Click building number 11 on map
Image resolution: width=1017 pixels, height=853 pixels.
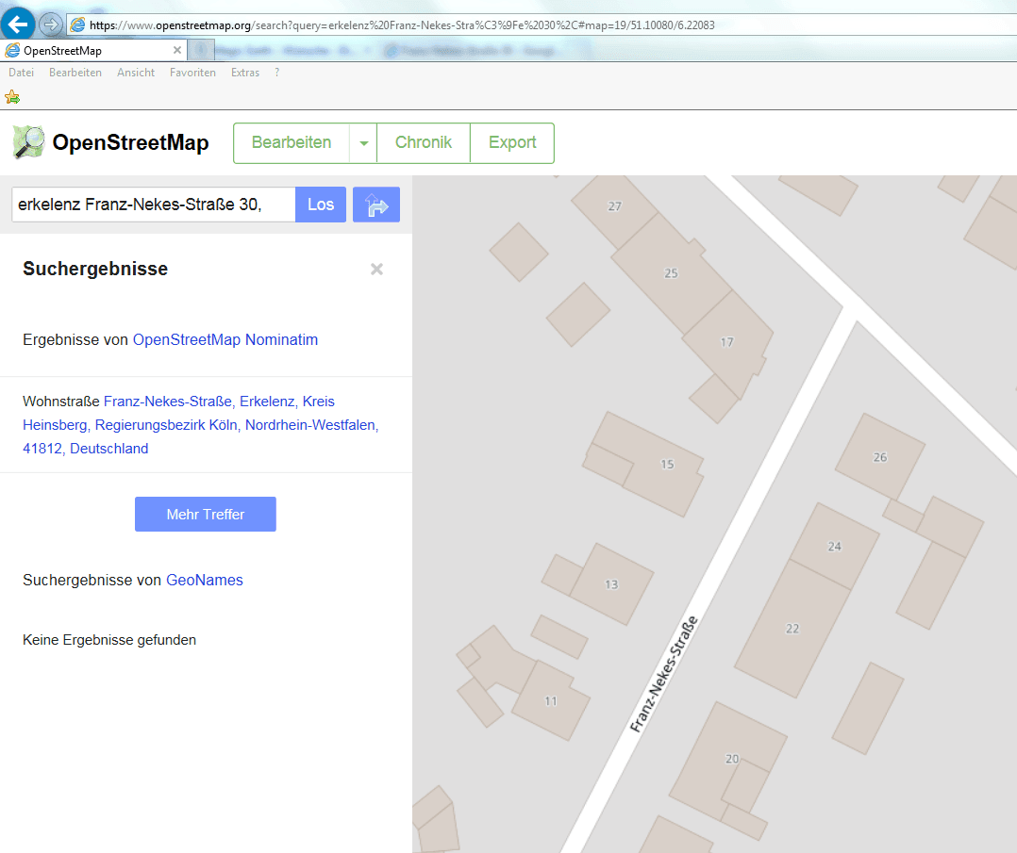point(551,701)
